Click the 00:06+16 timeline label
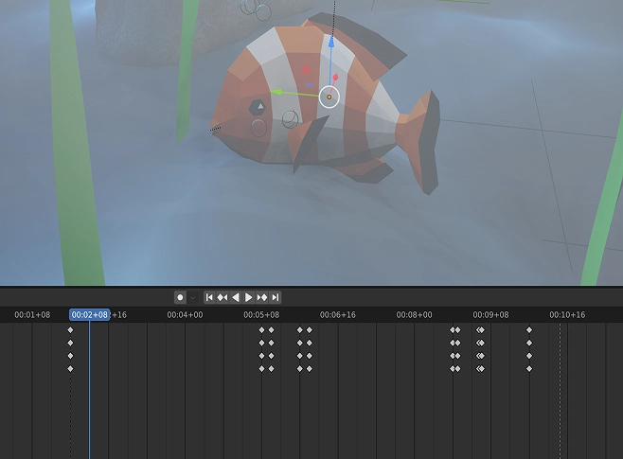This screenshot has width=623, height=459. tap(338, 315)
